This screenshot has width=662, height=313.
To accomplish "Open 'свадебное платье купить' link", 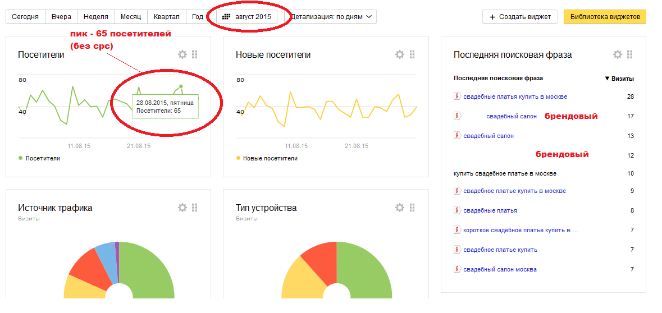I will point(500,250).
